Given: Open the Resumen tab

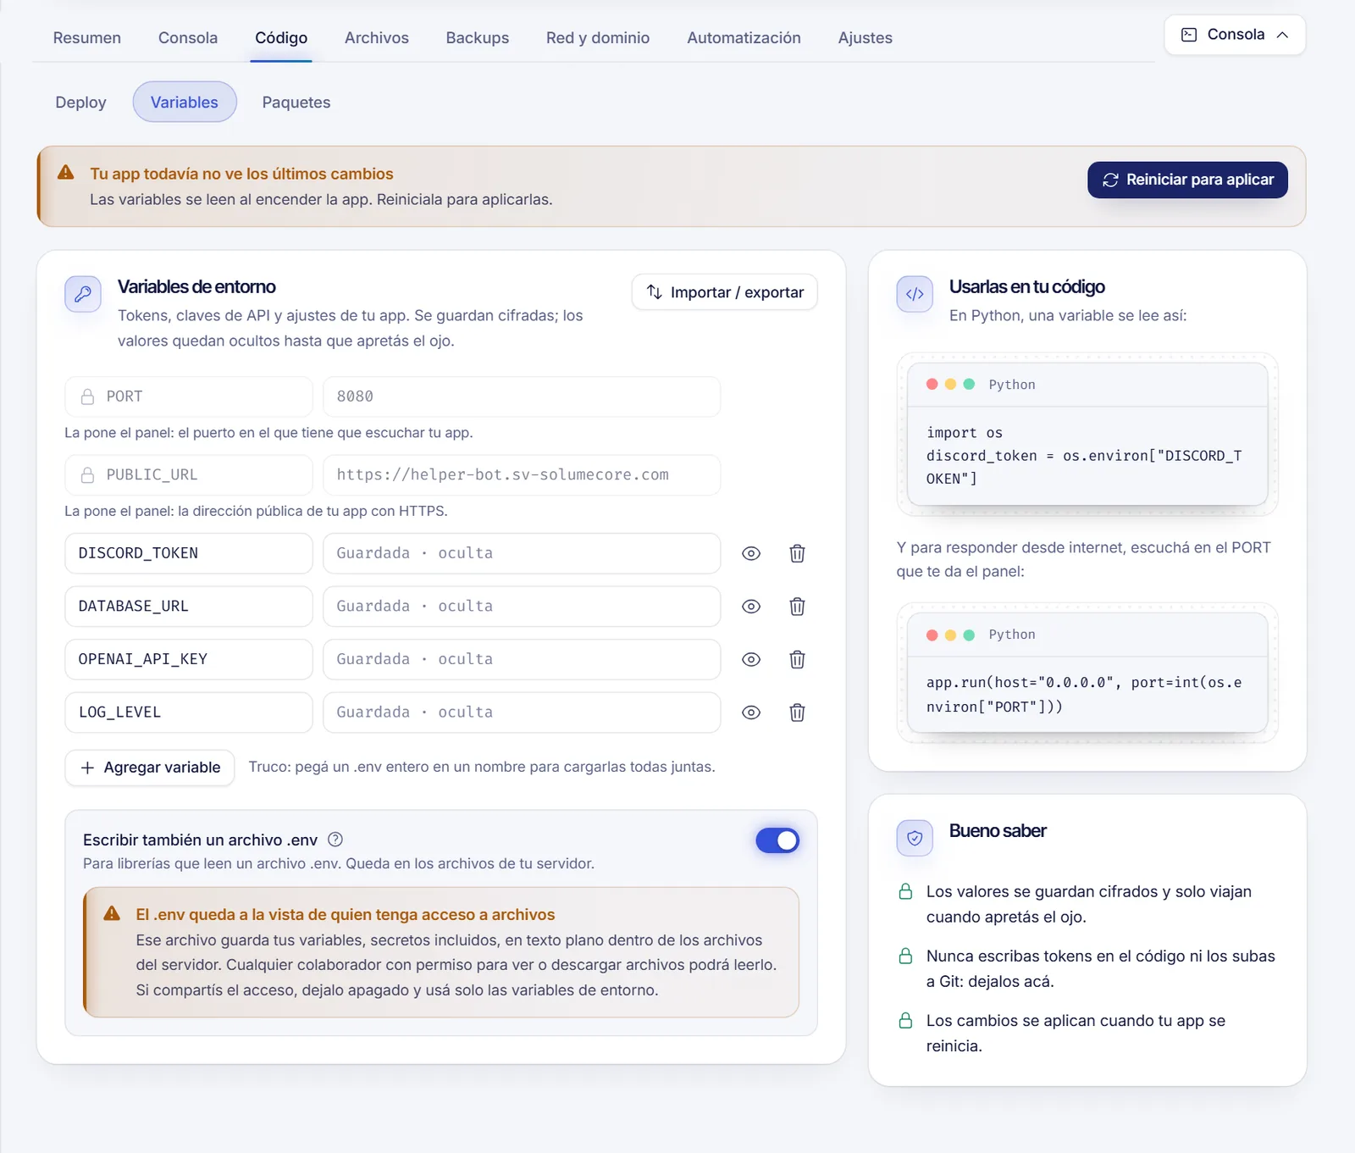Looking at the screenshot, I should click(87, 38).
